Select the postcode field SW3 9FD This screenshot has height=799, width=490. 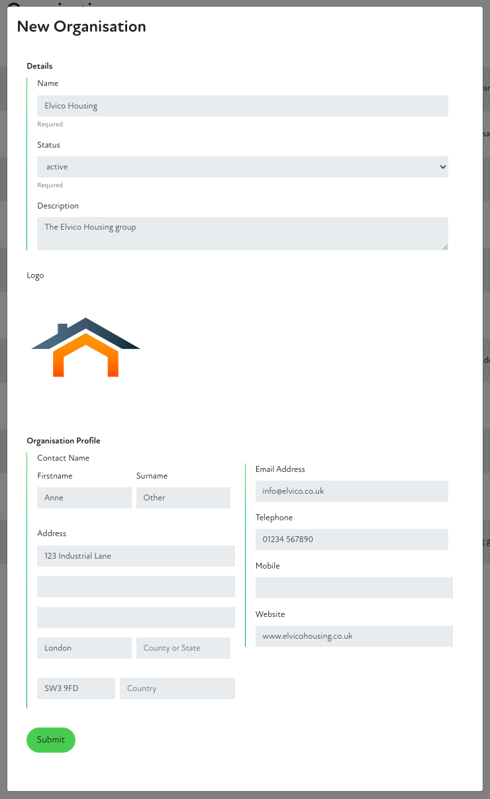click(x=75, y=688)
